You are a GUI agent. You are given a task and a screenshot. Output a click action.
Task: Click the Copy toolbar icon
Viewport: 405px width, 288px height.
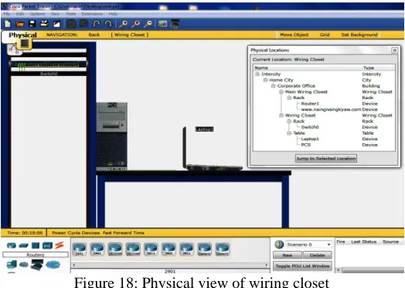pyautogui.click(x=72, y=24)
